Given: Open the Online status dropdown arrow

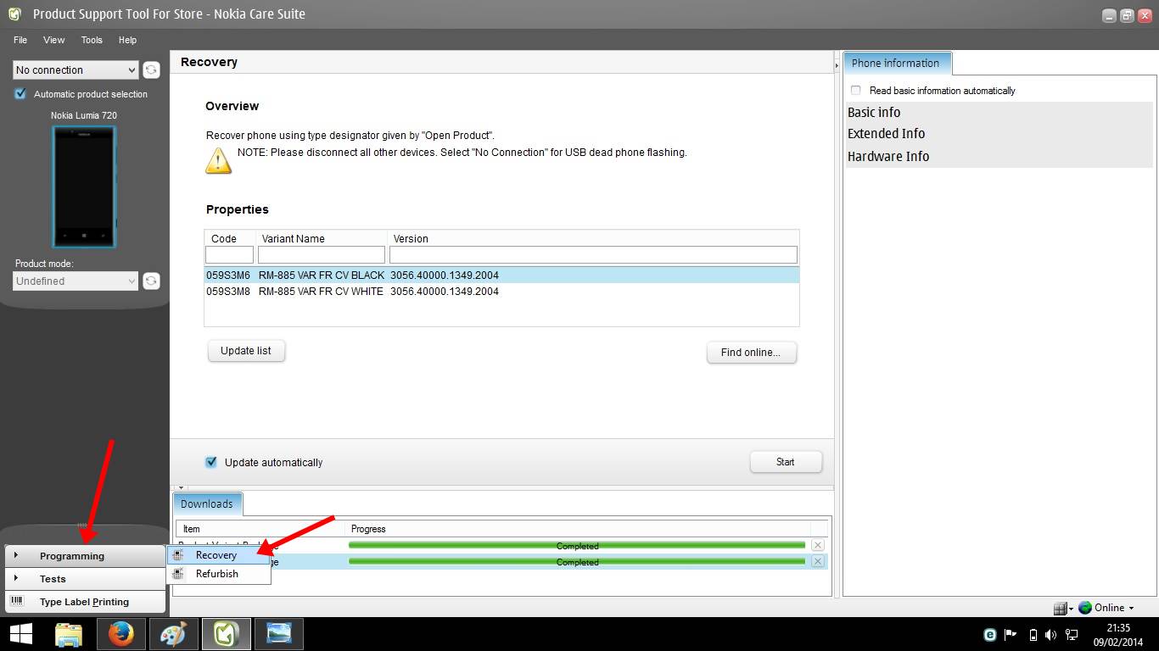Looking at the screenshot, I should (x=1131, y=608).
